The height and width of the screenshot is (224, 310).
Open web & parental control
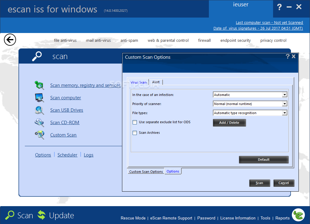pos(168,40)
